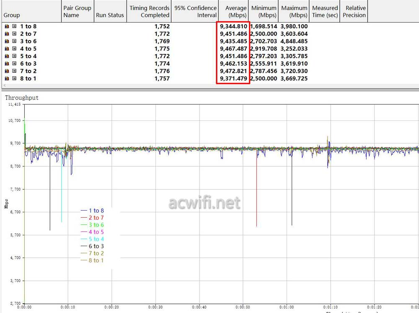Viewport: 419px width, 313px height.
Task: Select the pair group icon beside 2 to 7
Action: click(6, 34)
